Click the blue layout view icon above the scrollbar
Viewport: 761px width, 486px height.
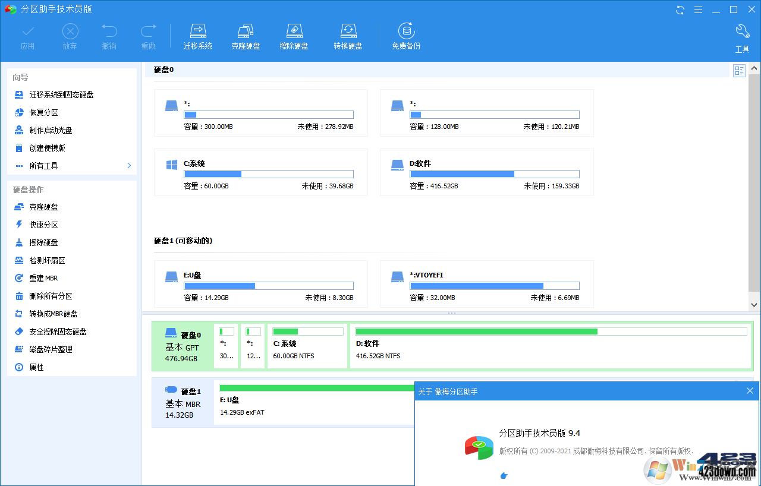(739, 70)
